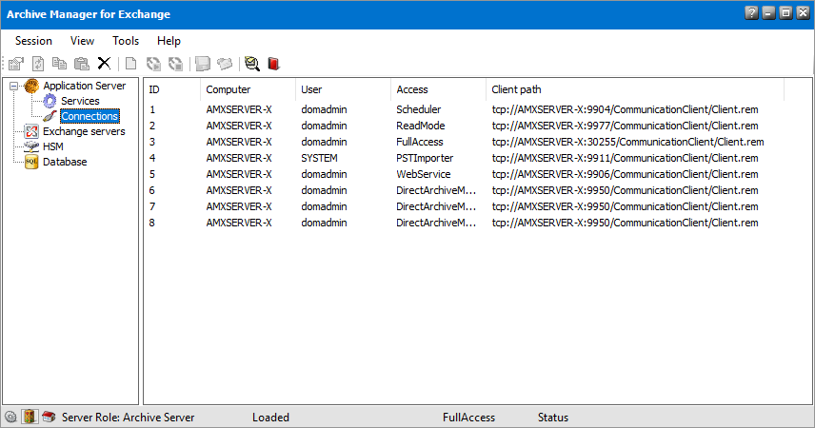Image resolution: width=815 pixels, height=428 pixels.
Task: Click Server Role: Archive Server status text
Action: [x=128, y=418]
